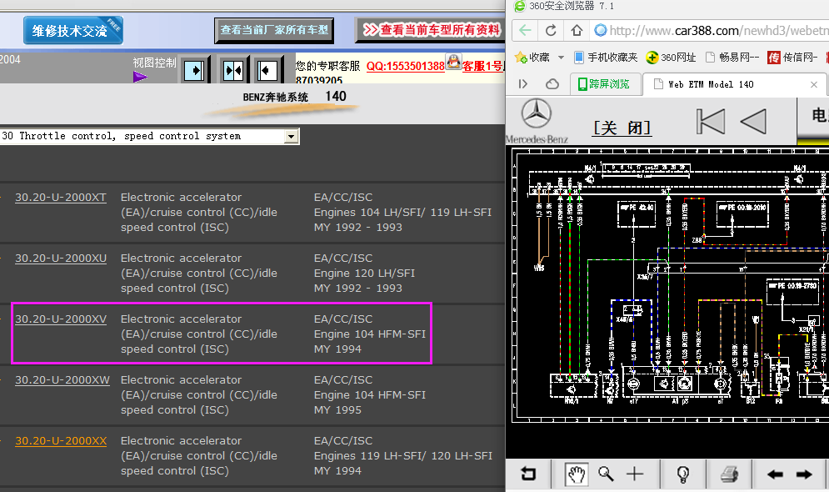Open 360网址 bookmark

tap(671, 58)
